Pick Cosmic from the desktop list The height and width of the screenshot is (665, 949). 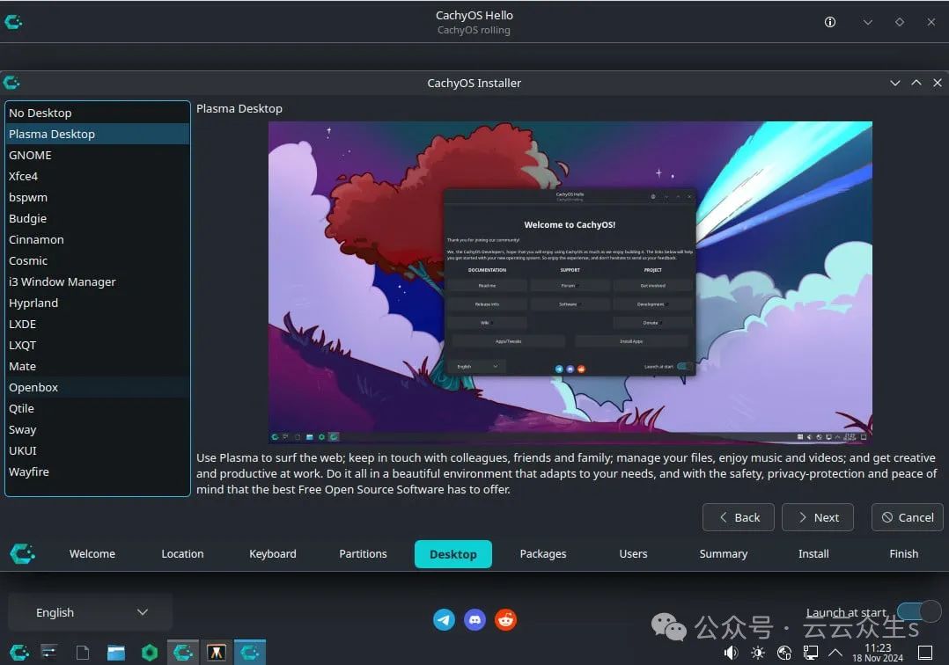pos(98,261)
